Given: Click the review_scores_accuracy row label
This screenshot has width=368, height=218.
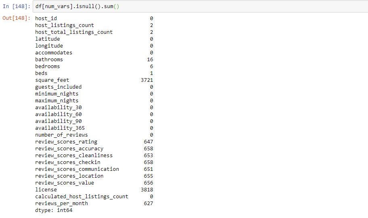Looking at the screenshot, I should (x=69, y=149).
